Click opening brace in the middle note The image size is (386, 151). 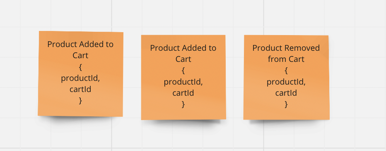(x=183, y=71)
